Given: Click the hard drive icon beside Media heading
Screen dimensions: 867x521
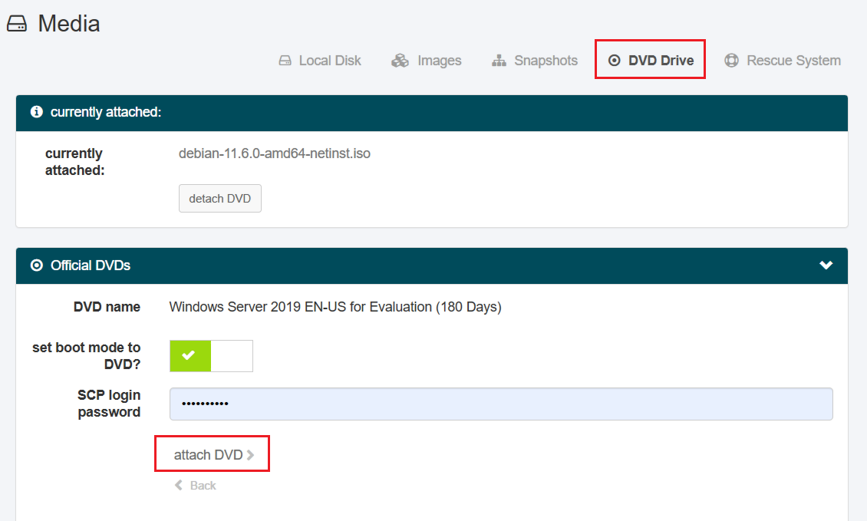Looking at the screenshot, I should coord(17,25).
